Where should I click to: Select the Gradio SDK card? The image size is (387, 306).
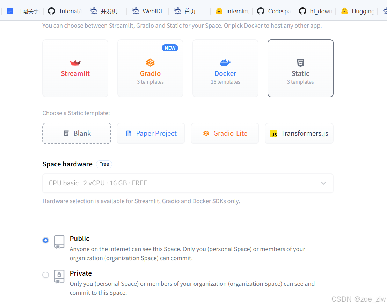pos(150,68)
